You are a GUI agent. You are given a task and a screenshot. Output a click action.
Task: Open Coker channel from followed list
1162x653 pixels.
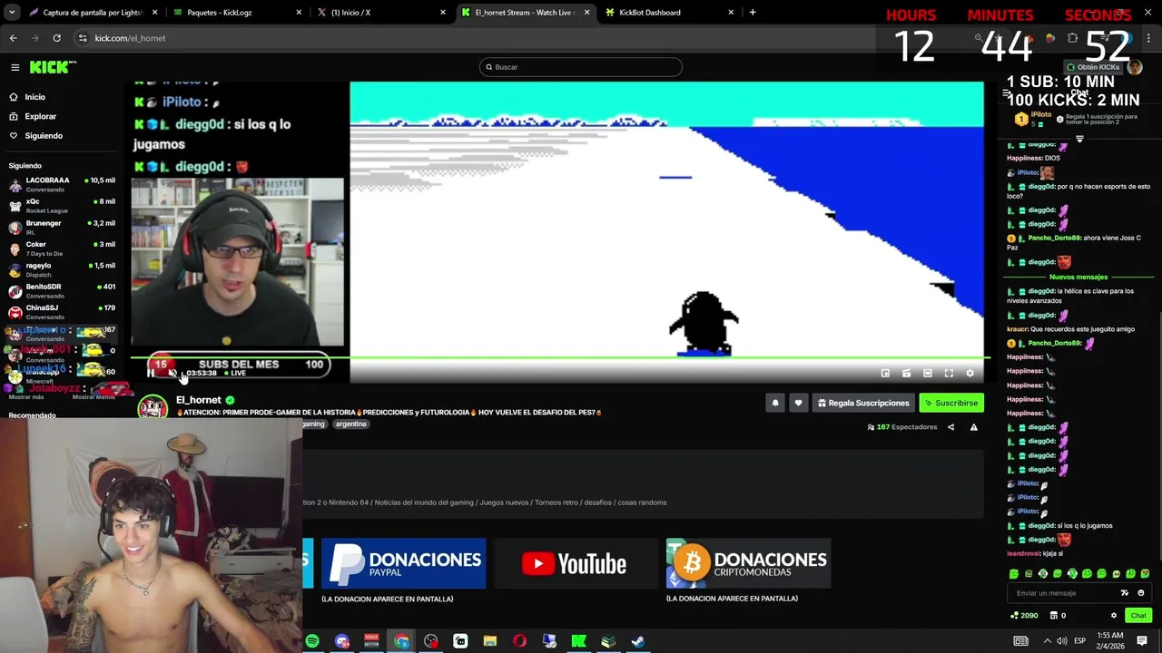tap(62, 248)
